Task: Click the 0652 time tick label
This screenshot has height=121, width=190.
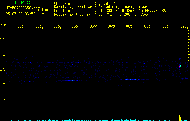Action: pos(39,26)
